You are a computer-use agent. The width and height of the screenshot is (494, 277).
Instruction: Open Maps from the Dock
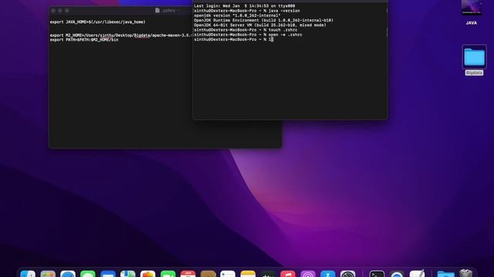pos(128,274)
